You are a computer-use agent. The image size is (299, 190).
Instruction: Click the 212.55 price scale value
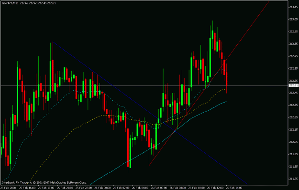[x=294, y=81]
